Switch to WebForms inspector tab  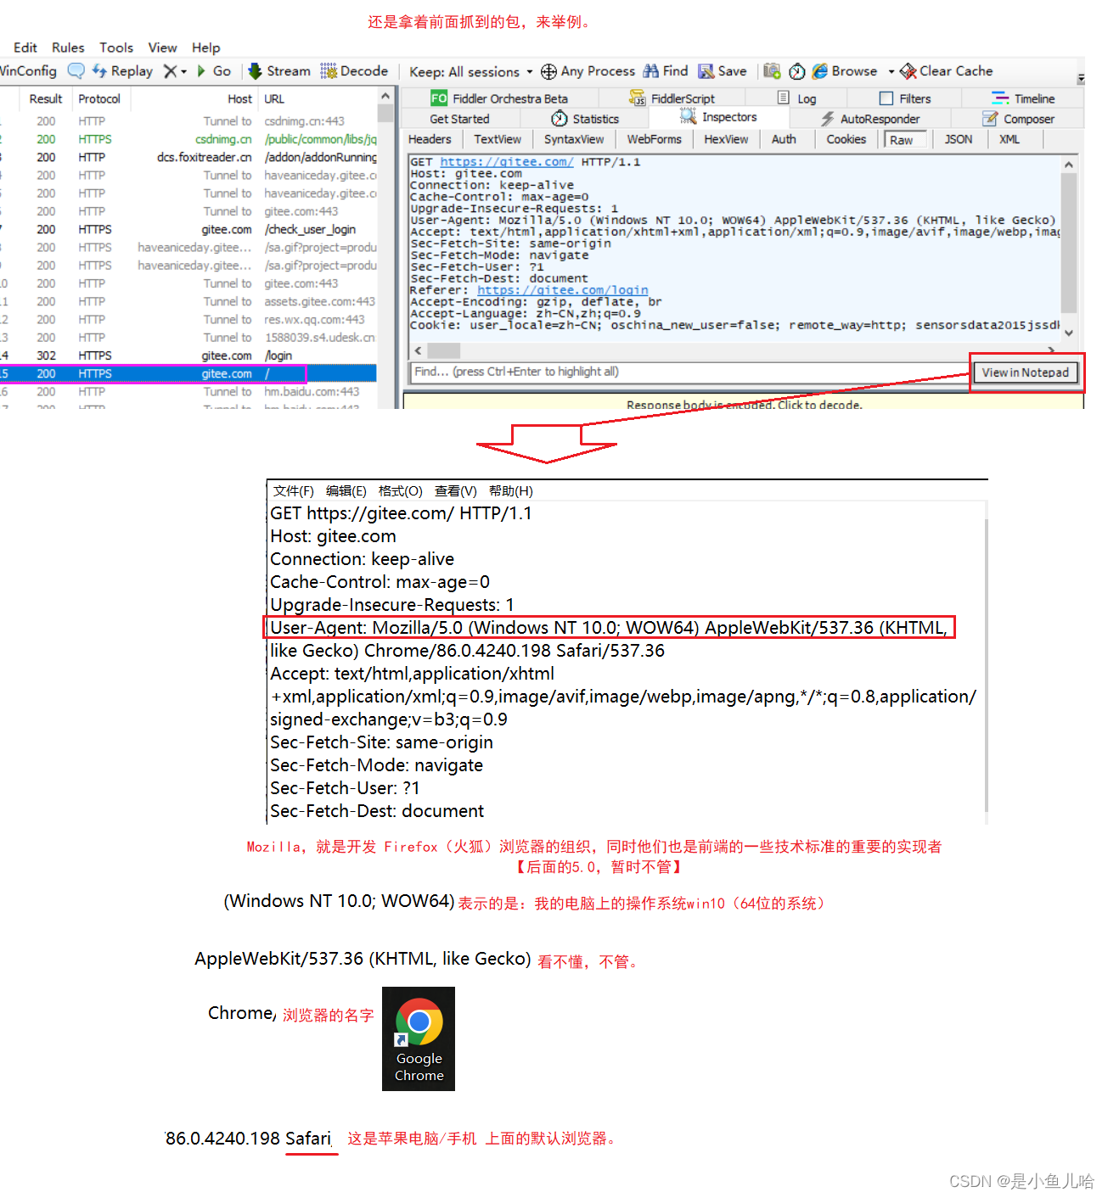[654, 139]
